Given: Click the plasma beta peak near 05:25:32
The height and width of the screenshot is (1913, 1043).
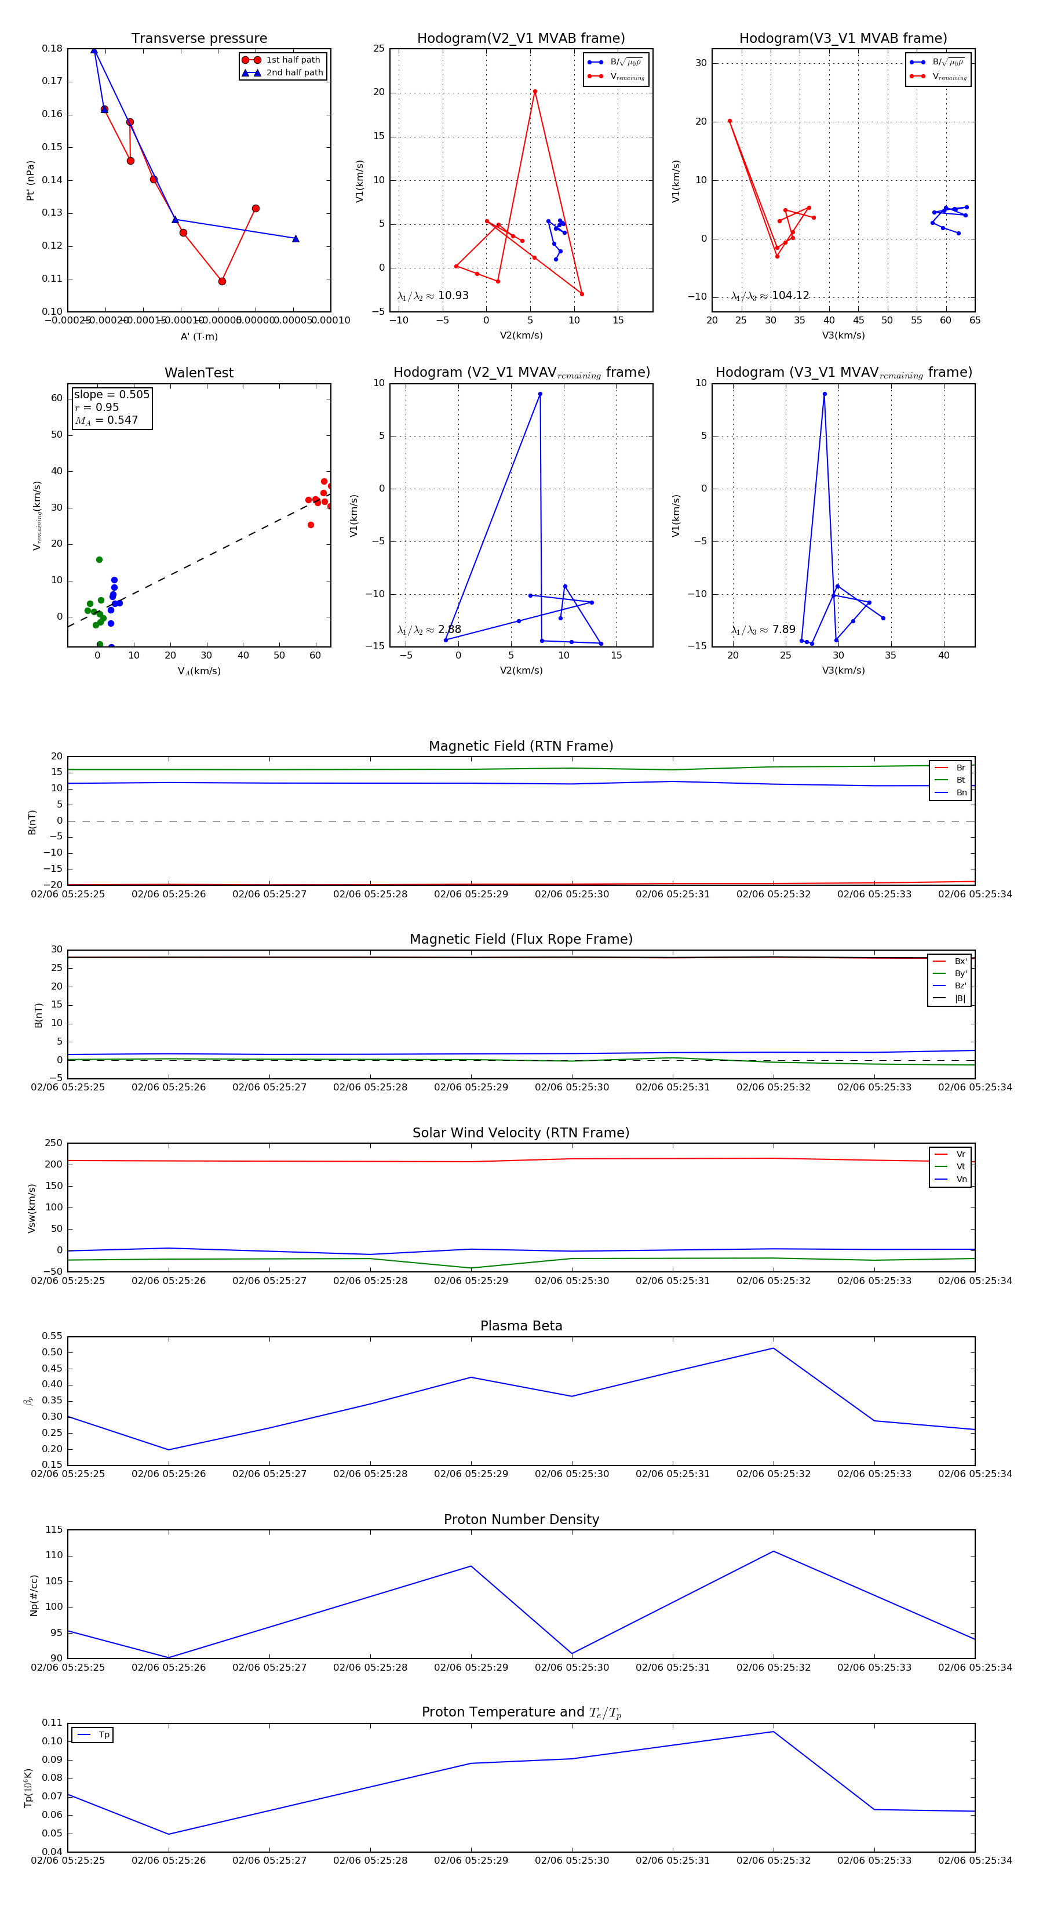Looking at the screenshot, I should click(x=774, y=1348).
